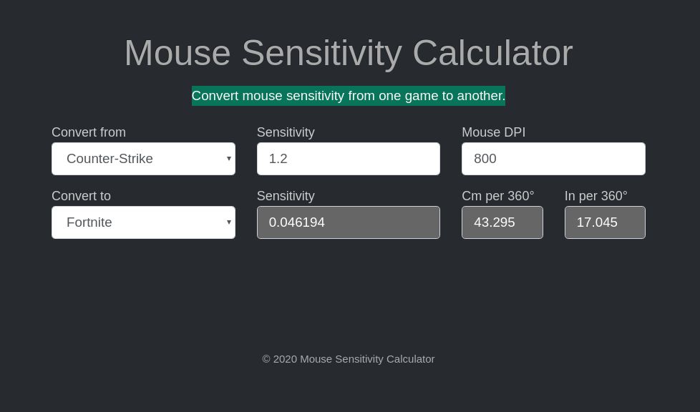Click the Mouse Sensitivity Calculator title
Viewport: 700px width, 412px height.
tap(349, 52)
